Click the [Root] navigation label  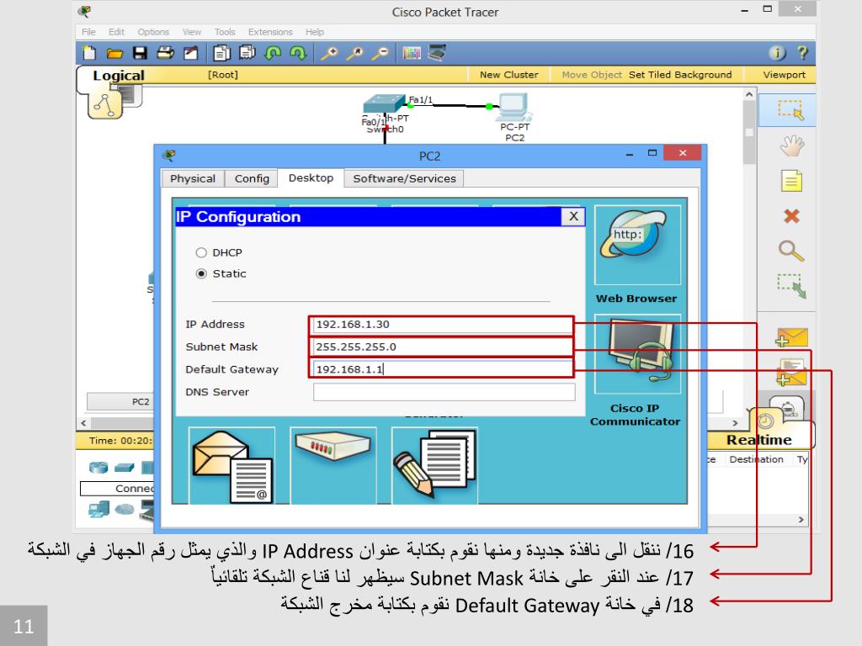click(x=222, y=75)
